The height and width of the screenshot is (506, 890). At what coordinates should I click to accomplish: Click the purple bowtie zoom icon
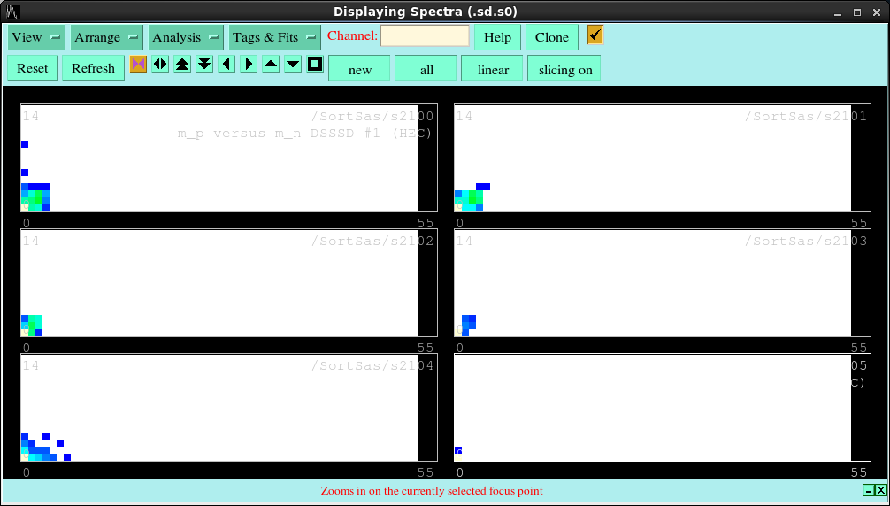click(138, 65)
